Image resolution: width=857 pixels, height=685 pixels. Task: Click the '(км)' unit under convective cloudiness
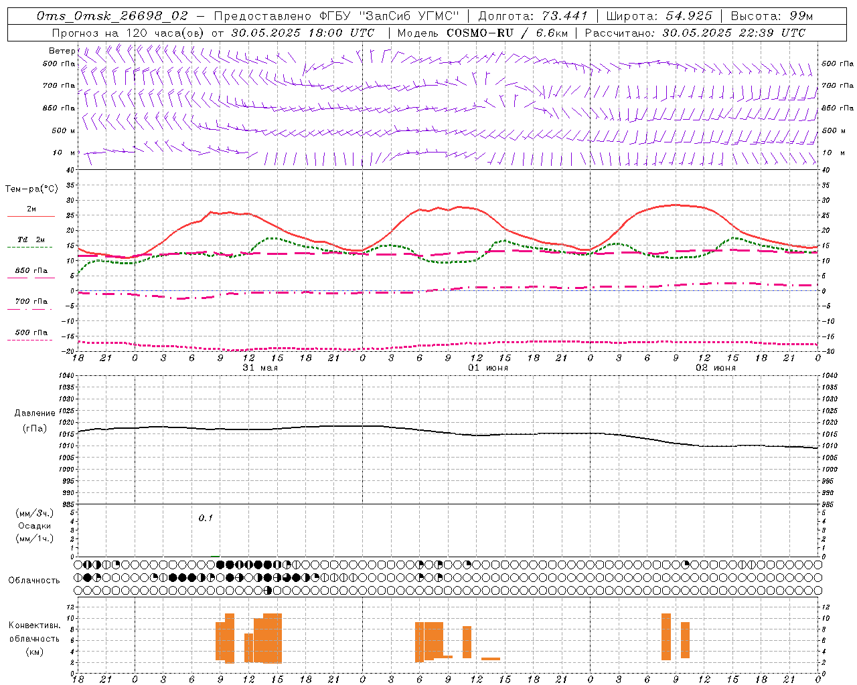[35, 652]
